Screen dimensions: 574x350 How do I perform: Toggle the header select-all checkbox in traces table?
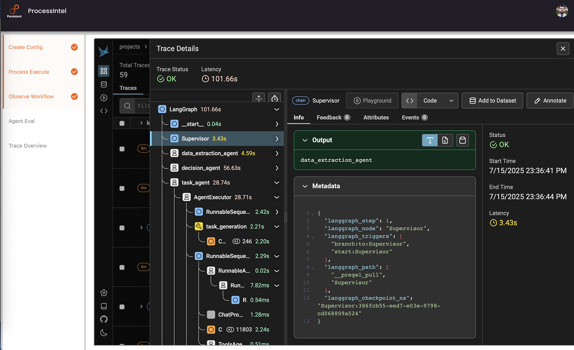[x=122, y=123]
